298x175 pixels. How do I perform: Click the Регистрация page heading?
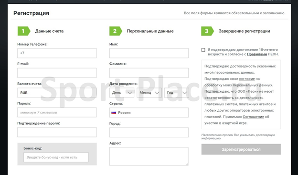[32, 13]
